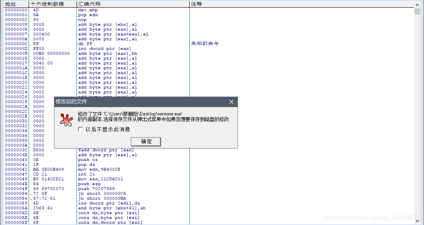Select address 0000001A

pos(16,68)
